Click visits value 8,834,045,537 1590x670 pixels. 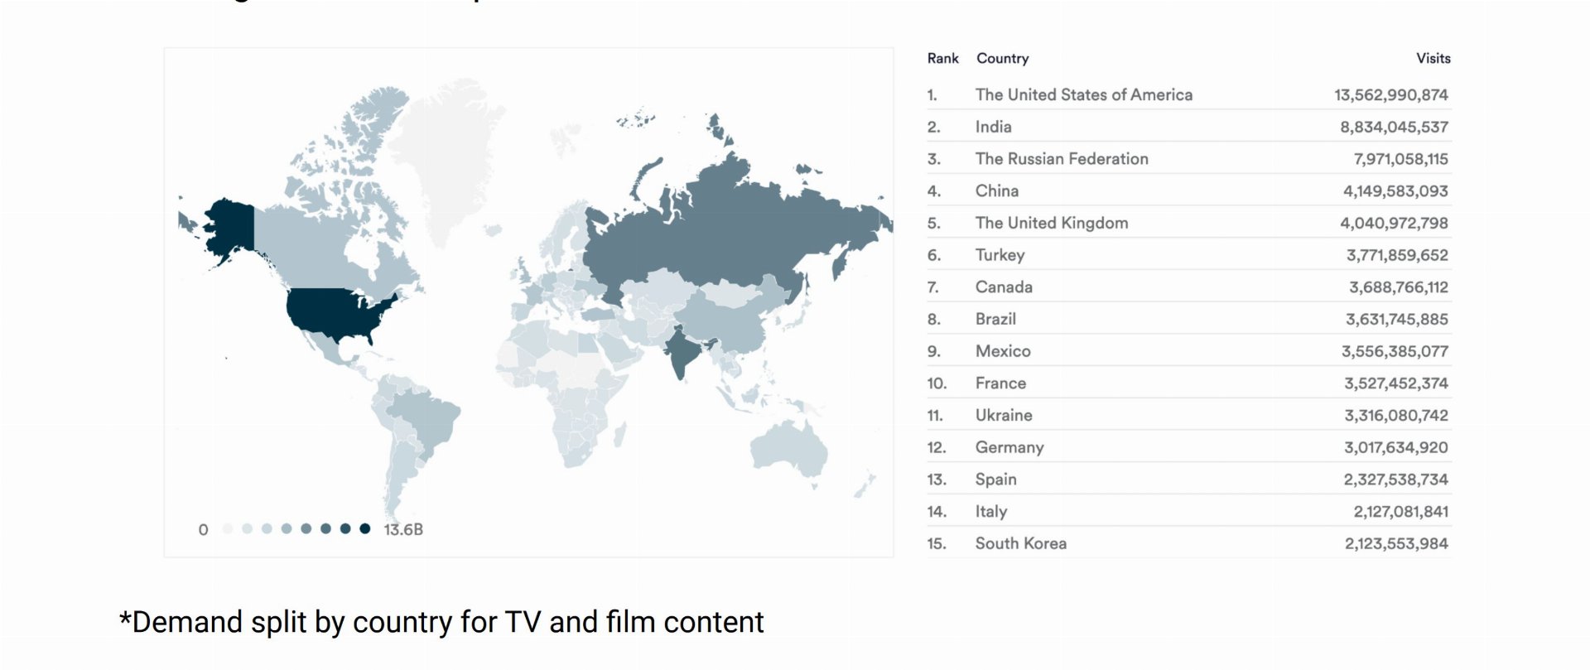1395,128
